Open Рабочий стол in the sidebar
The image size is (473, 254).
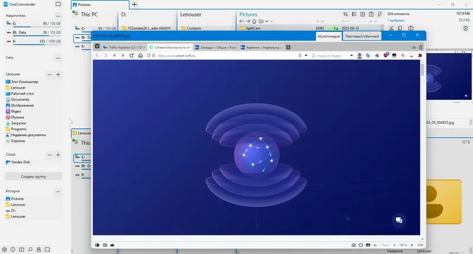pos(20,93)
